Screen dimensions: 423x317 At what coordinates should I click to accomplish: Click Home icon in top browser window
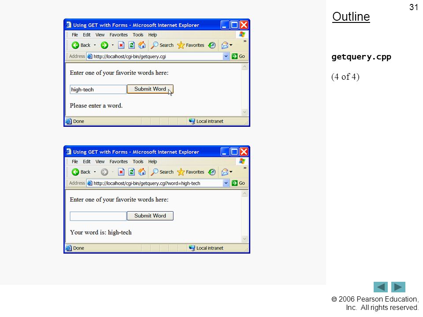[142, 45]
